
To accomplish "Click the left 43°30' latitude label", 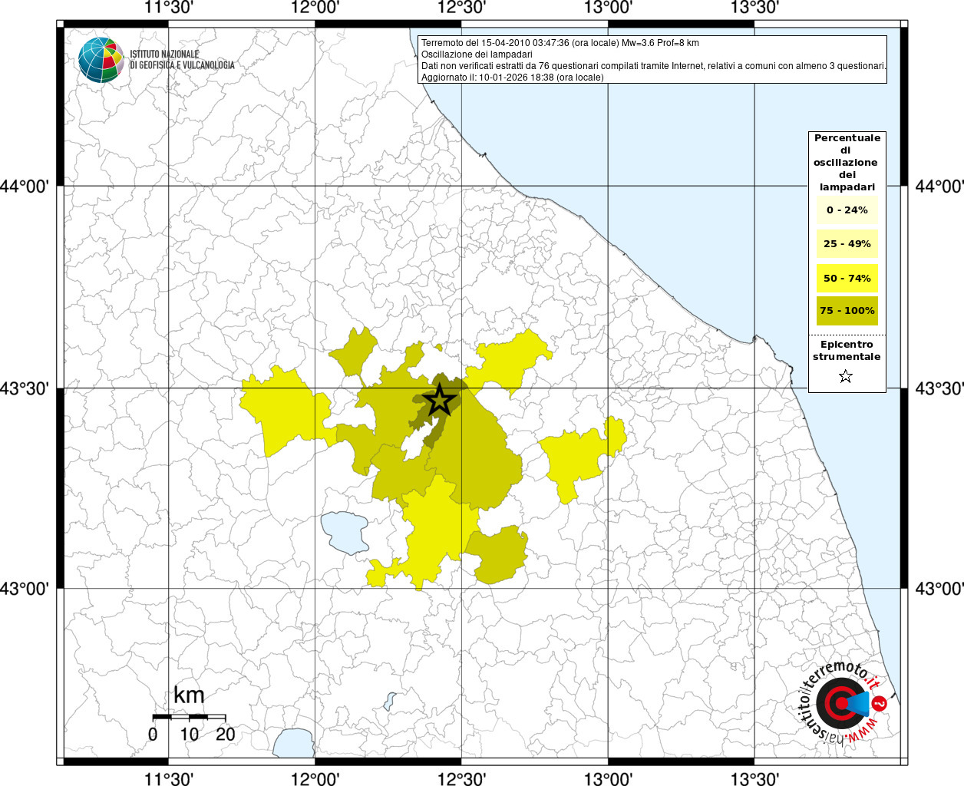I will pyautogui.click(x=25, y=388).
